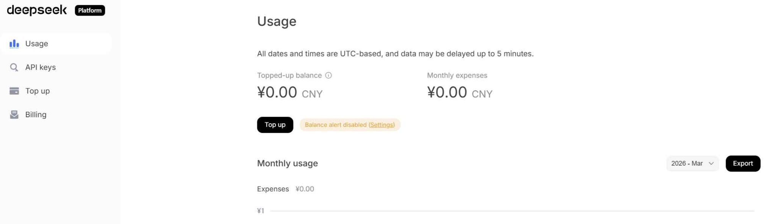This screenshot has width=776, height=224.
Task: Select the Usage label in sidebar menu
Action: click(x=37, y=44)
